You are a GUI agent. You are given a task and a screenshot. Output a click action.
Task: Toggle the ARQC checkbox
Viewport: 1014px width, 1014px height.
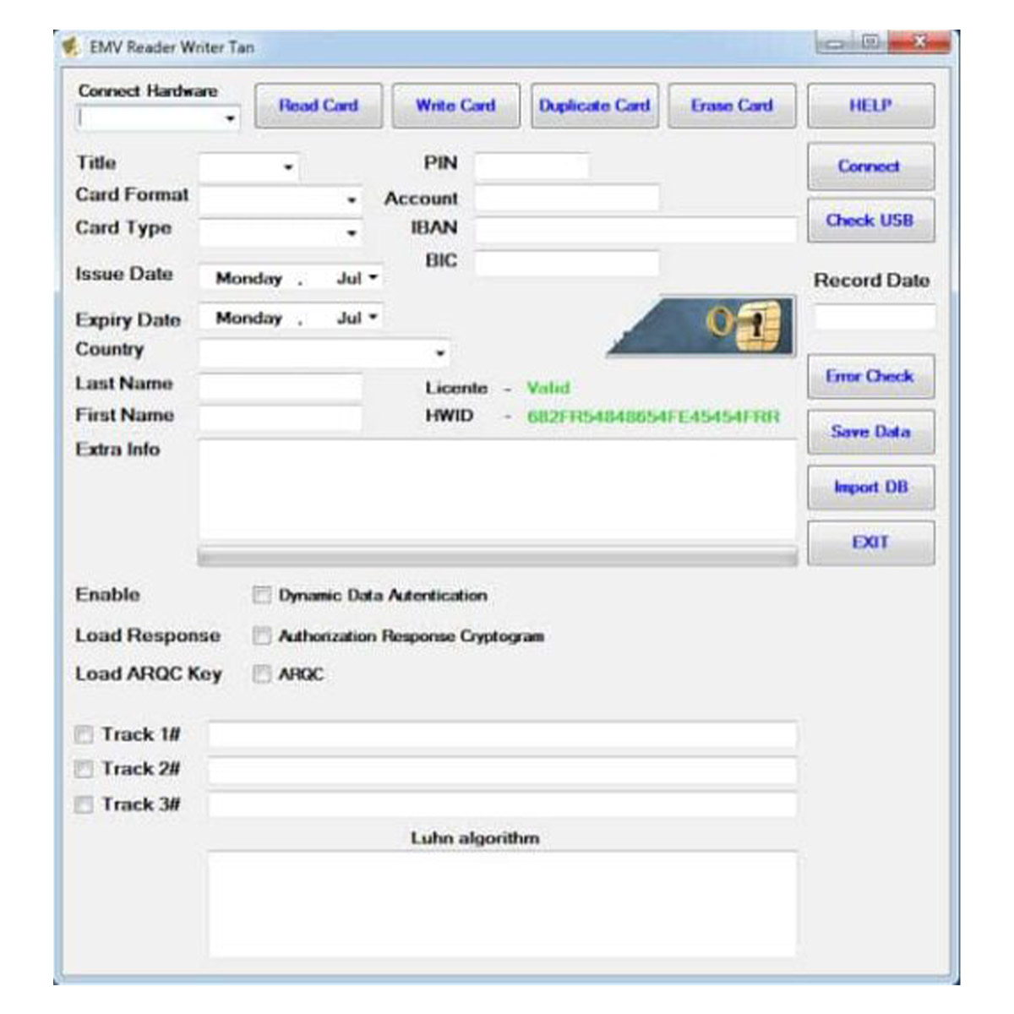262,674
